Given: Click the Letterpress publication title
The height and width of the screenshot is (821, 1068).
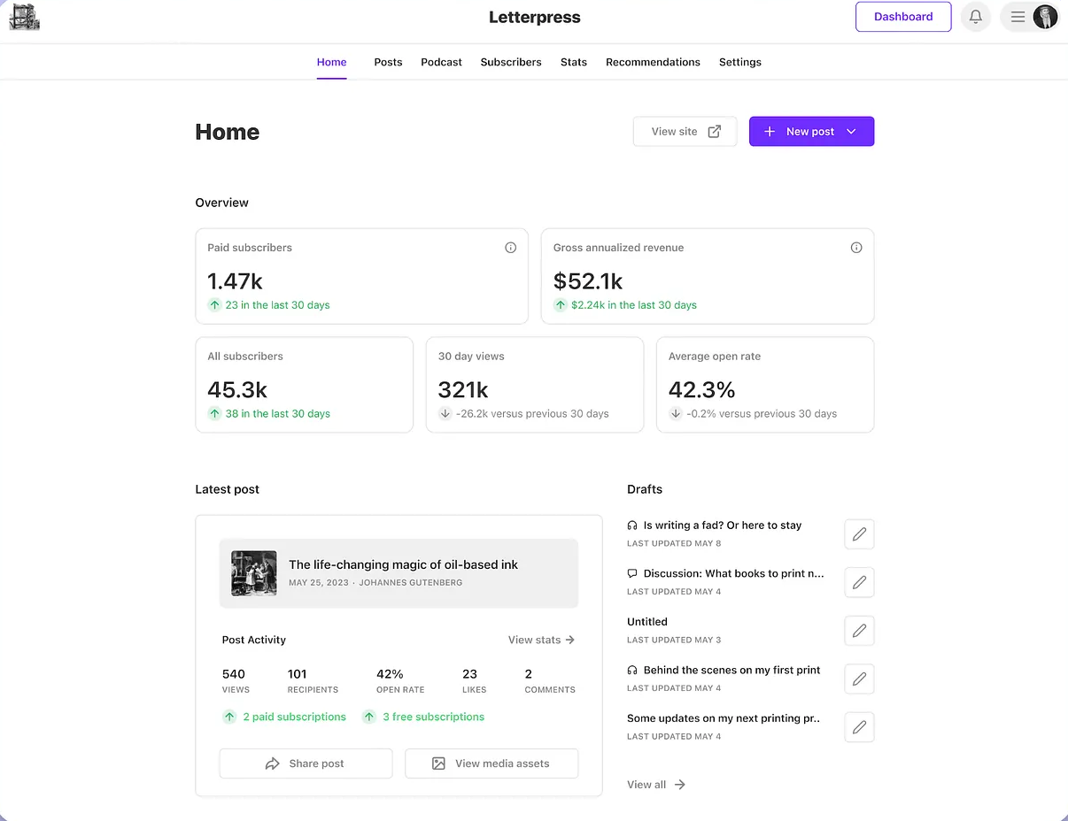Looking at the screenshot, I should tap(535, 18).
